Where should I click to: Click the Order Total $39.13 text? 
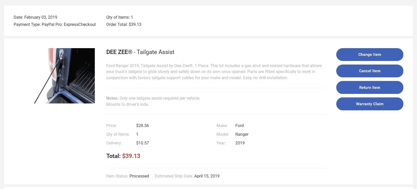(x=124, y=24)
